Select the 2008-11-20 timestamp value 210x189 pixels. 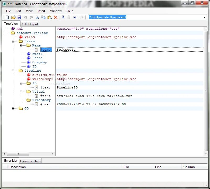coord(91,104)
